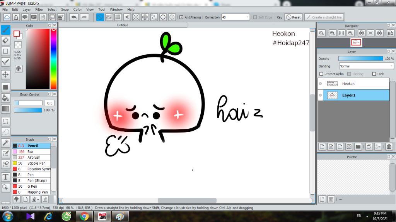Zoom in via Navigator panel

click(332, 33)
